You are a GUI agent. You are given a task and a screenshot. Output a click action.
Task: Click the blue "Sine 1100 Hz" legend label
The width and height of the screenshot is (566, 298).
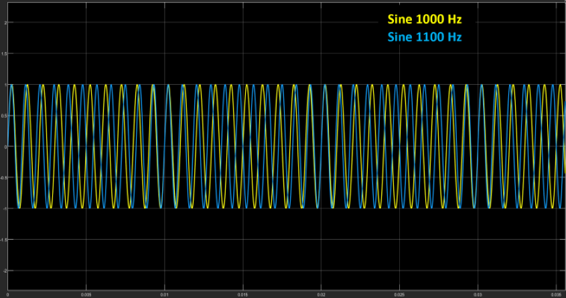(425, 37)
